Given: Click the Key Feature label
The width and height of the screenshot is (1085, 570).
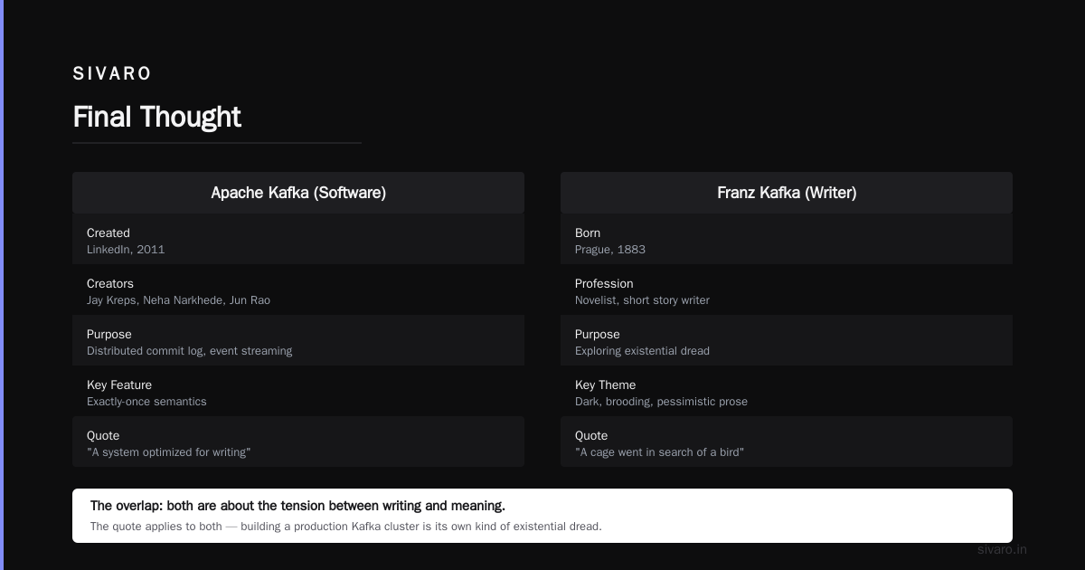Looking at the screenshot, I should [119, 385].
